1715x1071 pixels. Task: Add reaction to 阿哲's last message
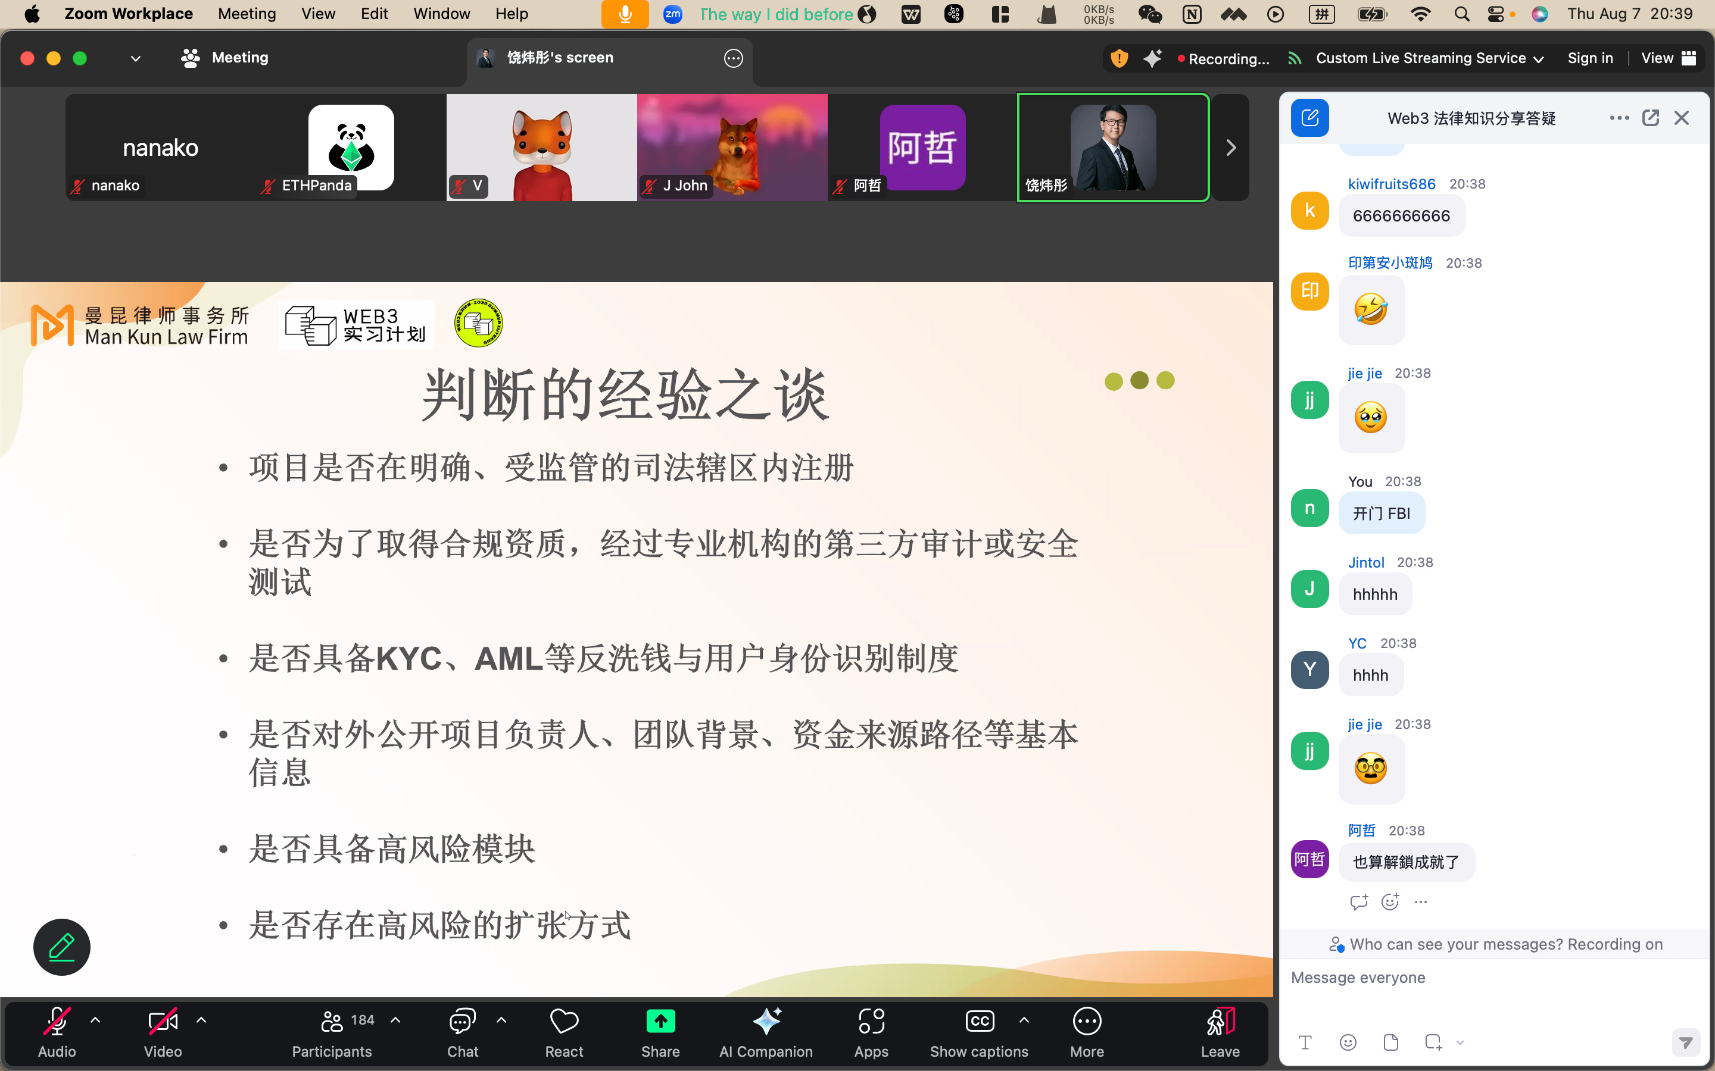pyautogui.click(x=1390, y=901)
